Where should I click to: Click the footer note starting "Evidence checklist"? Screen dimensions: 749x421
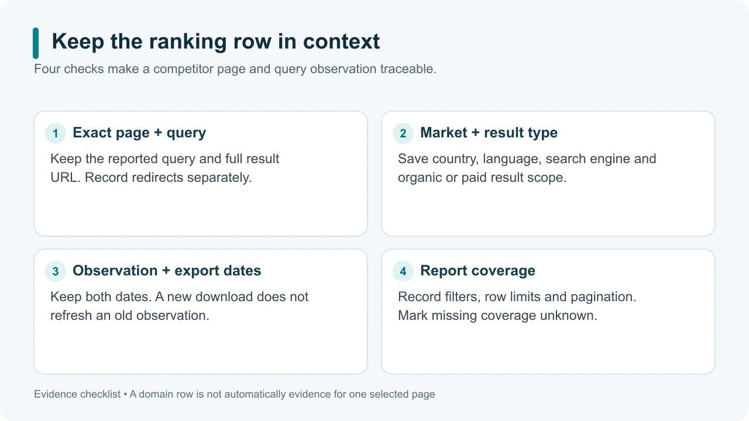[x=235, y=394]
